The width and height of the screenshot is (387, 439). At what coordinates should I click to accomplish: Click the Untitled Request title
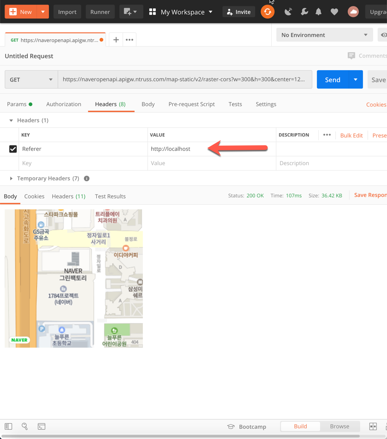pos(29,56)
